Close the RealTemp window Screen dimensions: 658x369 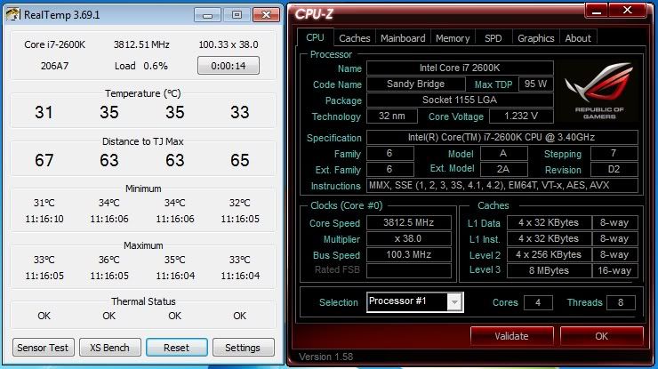tap(265, 14)
